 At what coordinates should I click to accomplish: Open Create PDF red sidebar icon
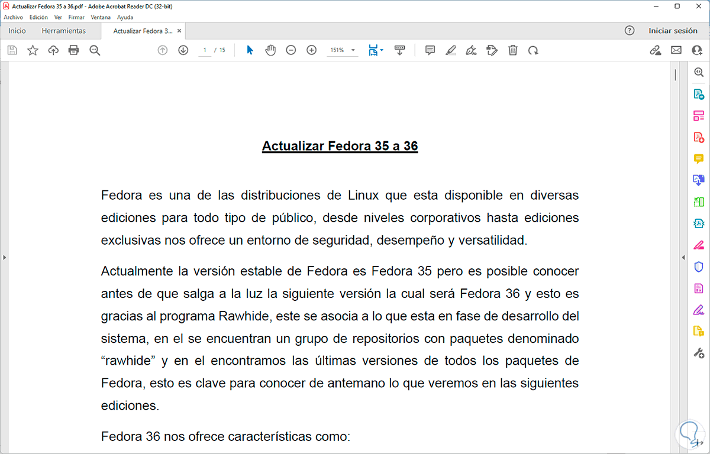[699, 137]
